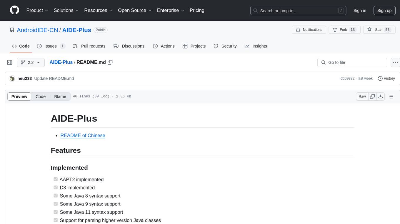Screen dimensions: 400x224
Task: Open the AndroidIDE-CN organization page
Action: 37,30
